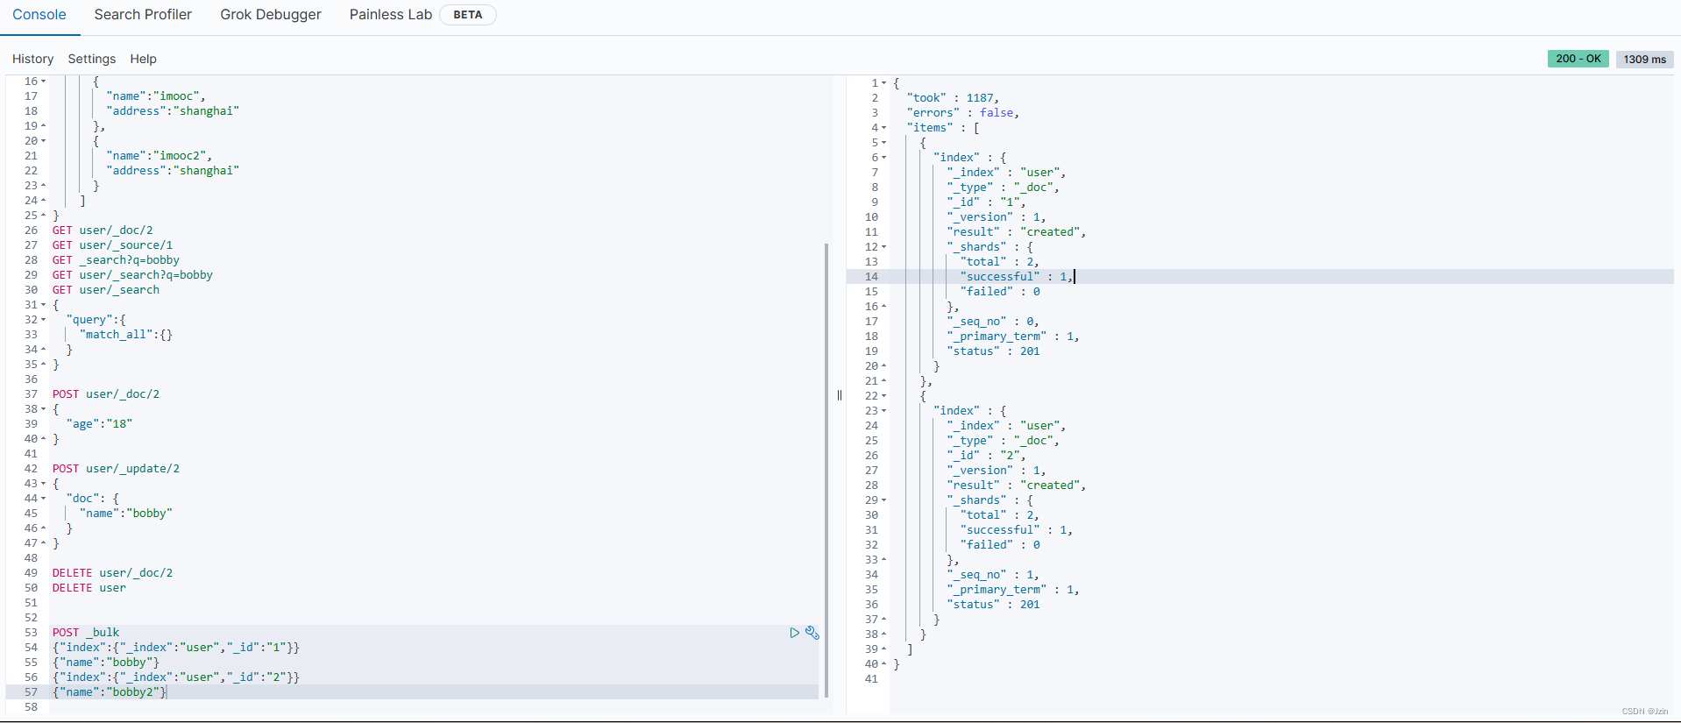Click the 1309 ms response time badge
The height and width of the screenshot is (723, 1681).
coord(1644,59)
